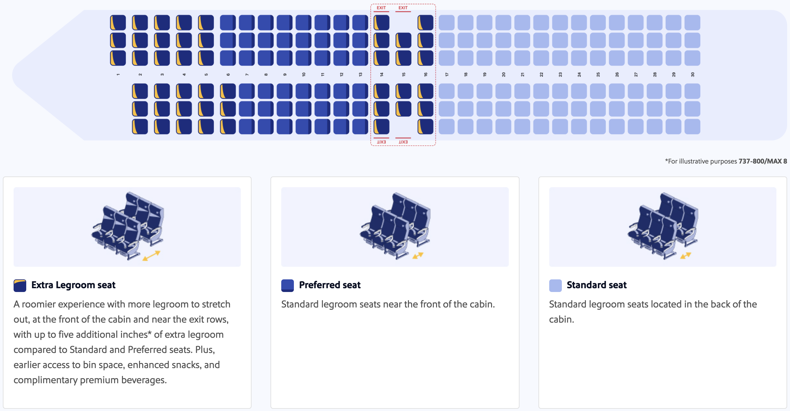
Task: Select the bottom seat in row 14
Action: (x=381, y=127)
